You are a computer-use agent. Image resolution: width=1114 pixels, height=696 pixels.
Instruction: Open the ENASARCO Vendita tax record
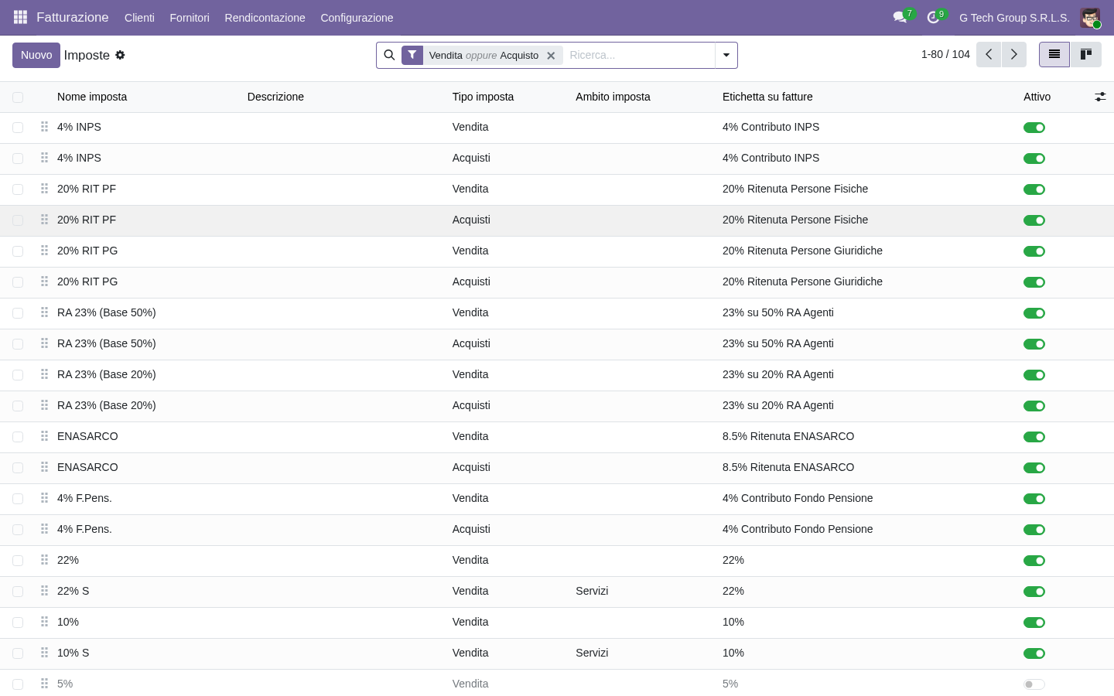tap(87, 436)
